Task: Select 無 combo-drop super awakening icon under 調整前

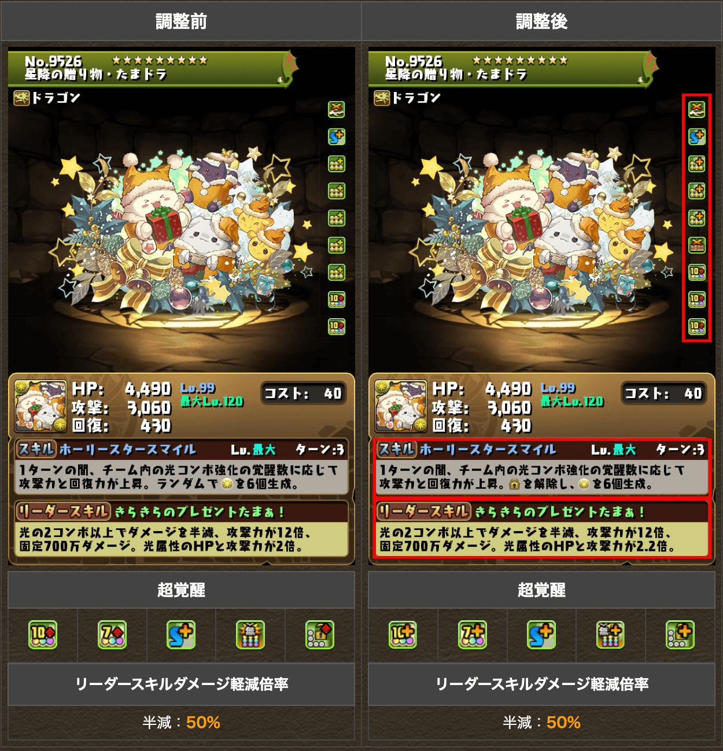Action: [x=250, y=635]
